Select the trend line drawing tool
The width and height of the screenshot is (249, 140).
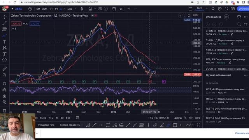4,23
